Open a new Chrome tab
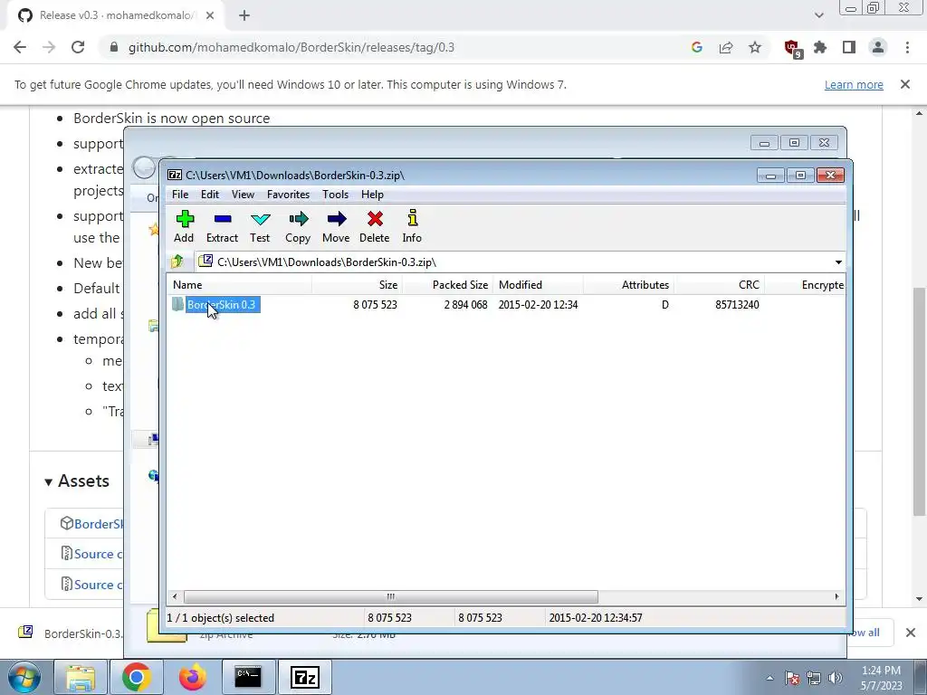This screenshot has height=695, width=927. 244,16
